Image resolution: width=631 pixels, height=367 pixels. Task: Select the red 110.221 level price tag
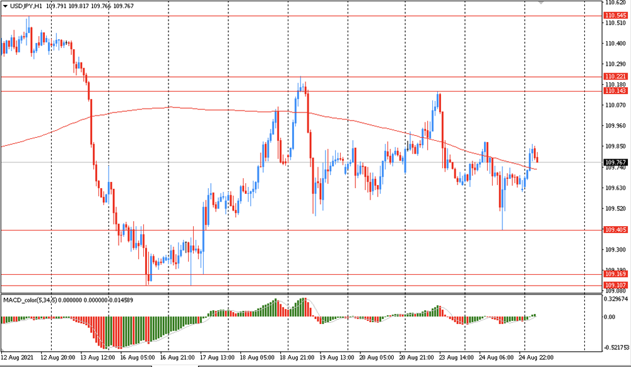616,76
